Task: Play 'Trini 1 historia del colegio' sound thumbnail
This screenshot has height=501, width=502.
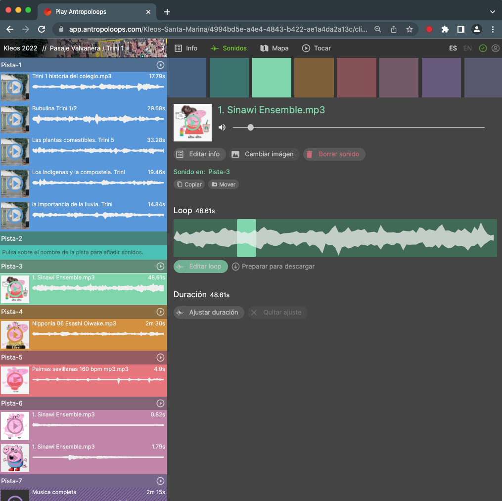Action: point(15,88)
